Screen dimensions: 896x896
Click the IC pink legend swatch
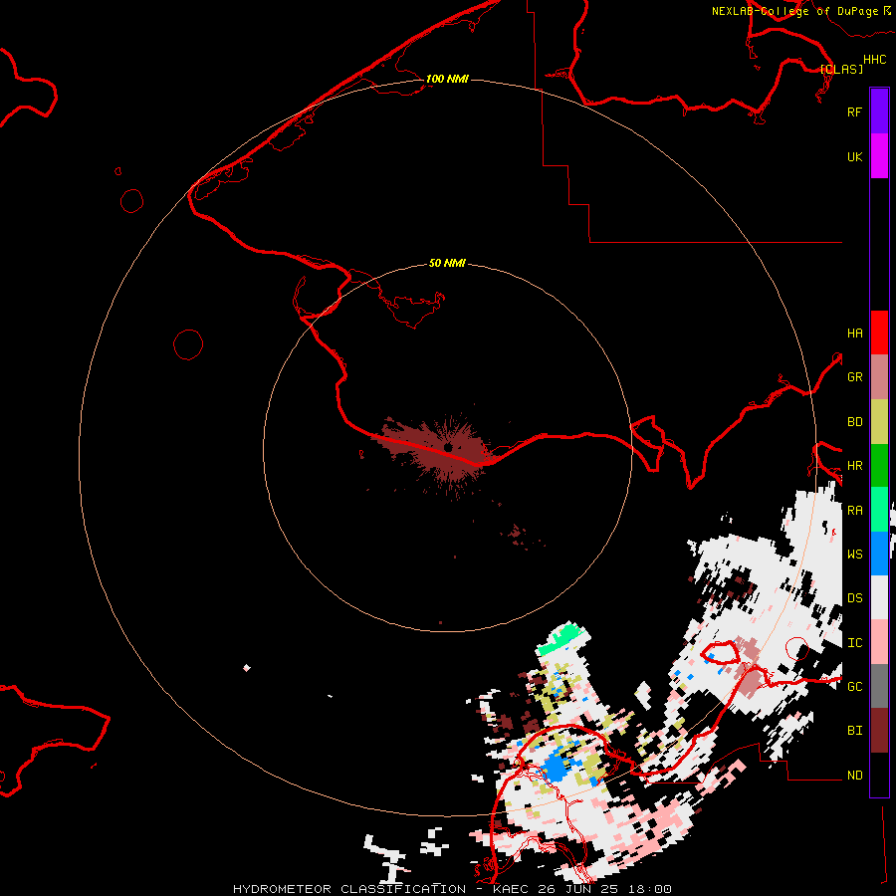click(x=879, y=642)
